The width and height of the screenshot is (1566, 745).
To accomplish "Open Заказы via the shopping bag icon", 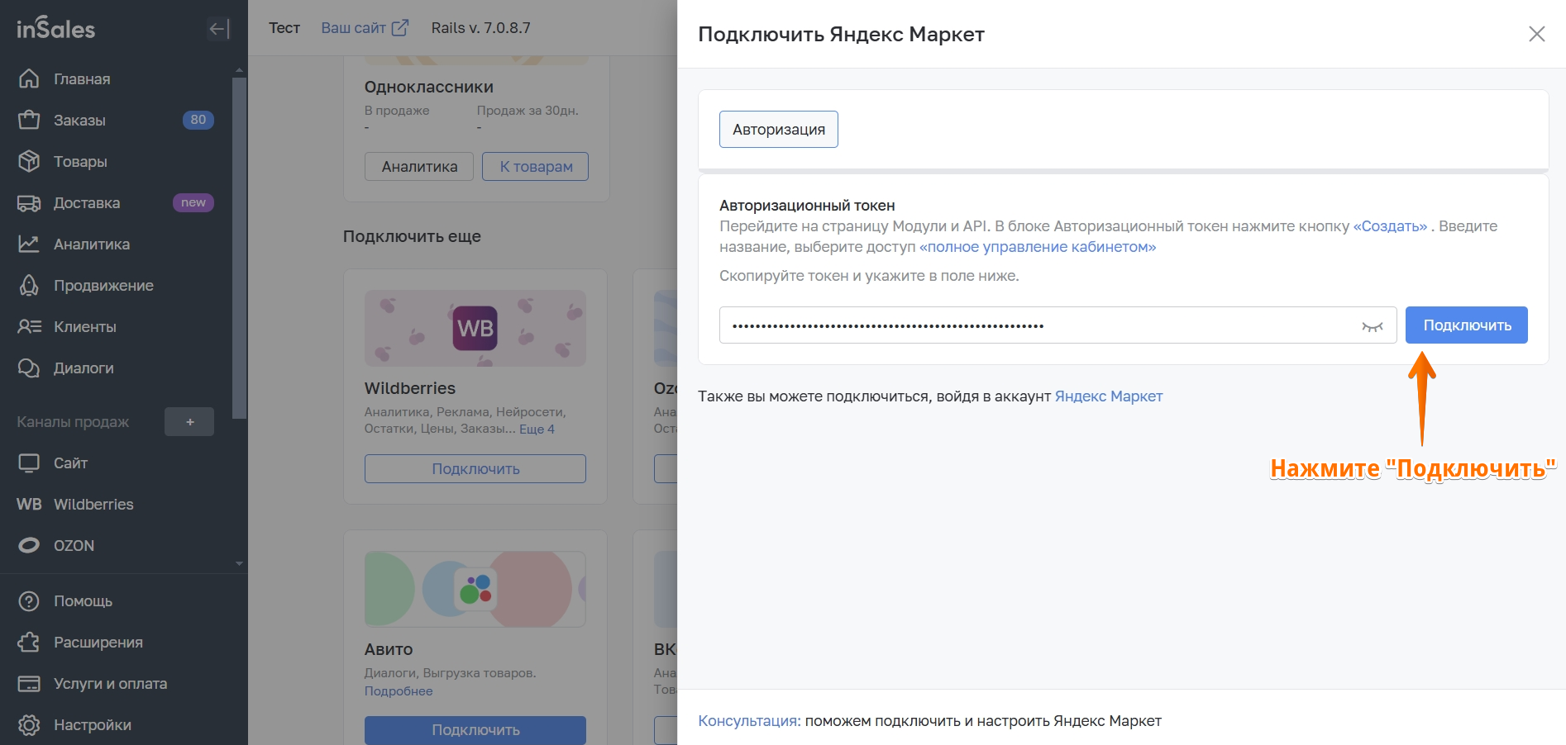I will [29, 120].
